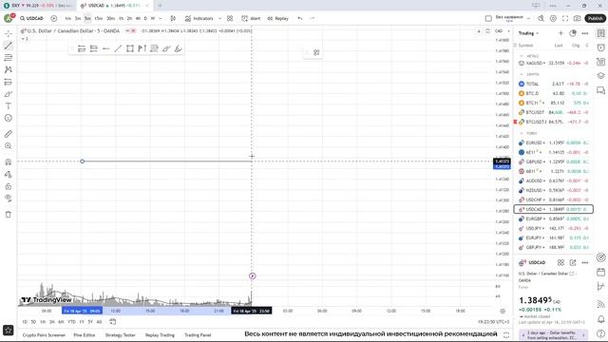
Task: Select the 30m timeframe
Action: (110, 18)
